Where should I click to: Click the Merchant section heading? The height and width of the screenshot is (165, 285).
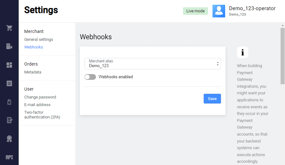34,31
